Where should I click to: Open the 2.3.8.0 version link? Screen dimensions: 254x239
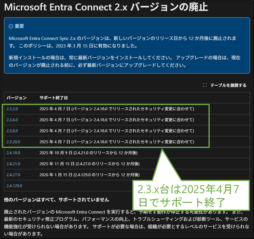(12, 131)
